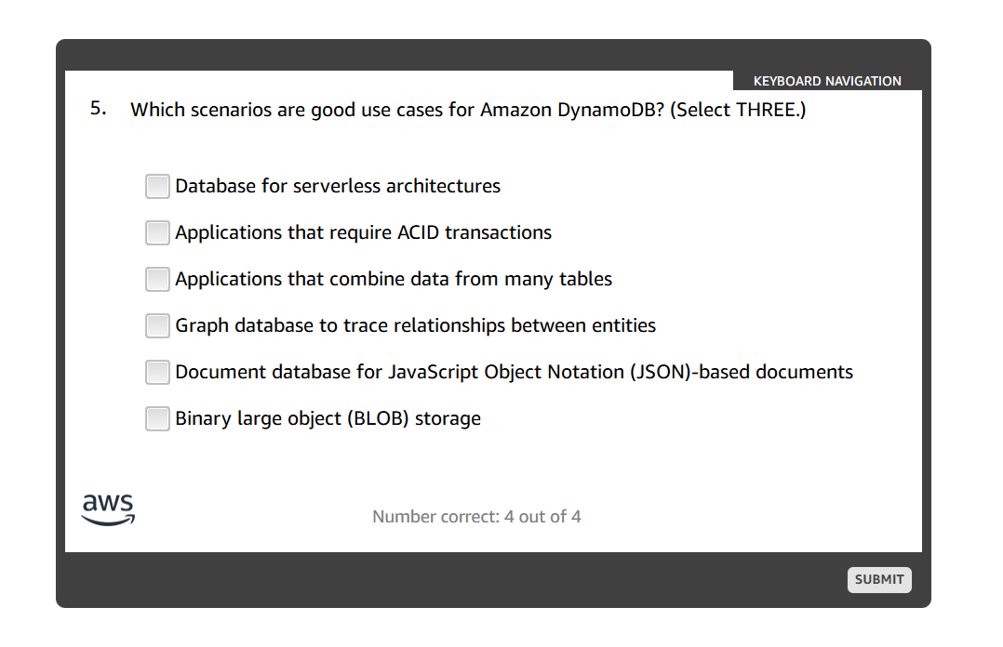Open KEYBOARD NAVIGATION options

tap(826, 81)
